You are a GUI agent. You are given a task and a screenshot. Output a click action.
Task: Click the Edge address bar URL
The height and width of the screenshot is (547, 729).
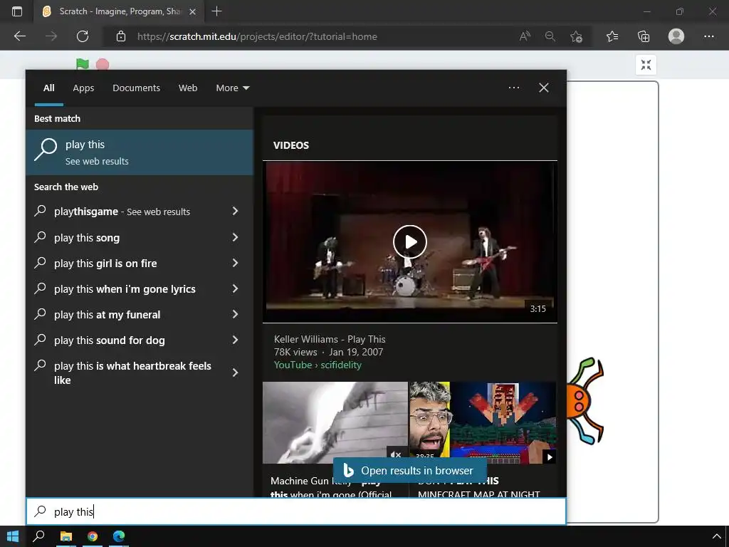point(257,36)
